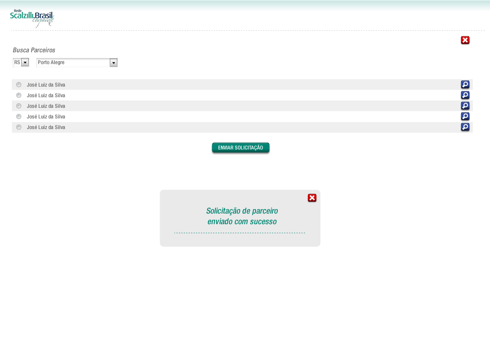Click the success message text in the popup
The width and height of the screenshot is (490, 352).
tap(242, 216)
